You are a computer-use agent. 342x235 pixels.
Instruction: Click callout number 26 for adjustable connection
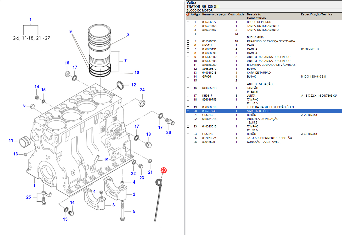[x=168, y=132]
